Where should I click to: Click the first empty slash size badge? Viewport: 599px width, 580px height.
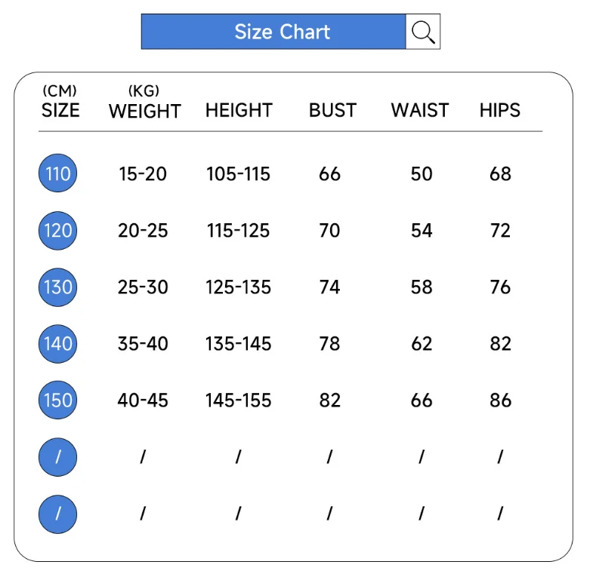point(58,456)
